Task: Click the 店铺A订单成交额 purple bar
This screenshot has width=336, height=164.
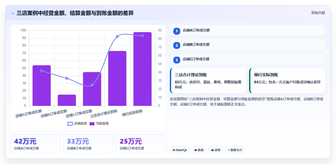Action: 42,85
